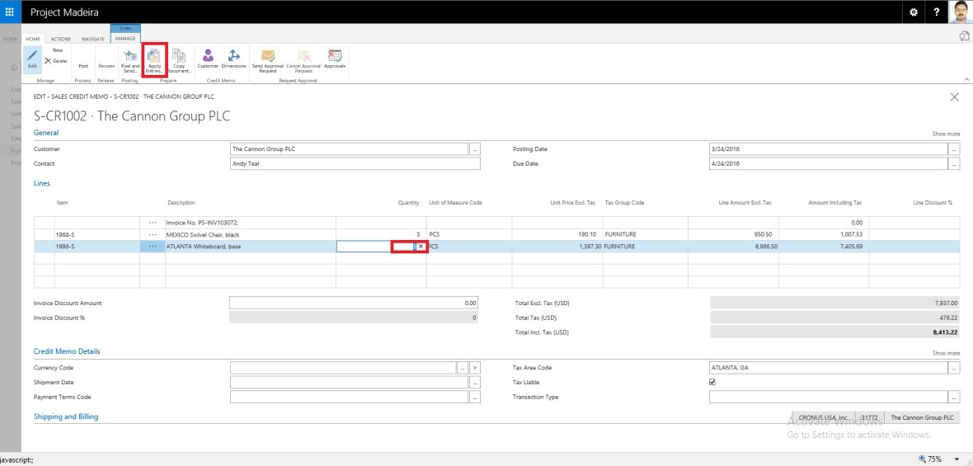Open the app launcher grid icon
973x466 pixels.
pyautogui.click(x=10, y=12)
